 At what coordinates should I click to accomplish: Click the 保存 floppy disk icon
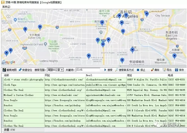click(x=176, y=70)
